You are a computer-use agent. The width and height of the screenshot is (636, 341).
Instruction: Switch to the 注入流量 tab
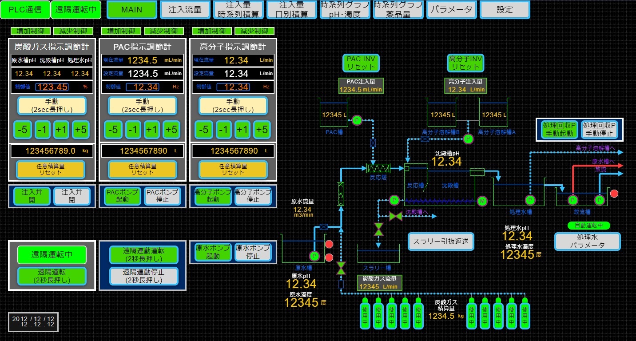click(x=185, y=10)
